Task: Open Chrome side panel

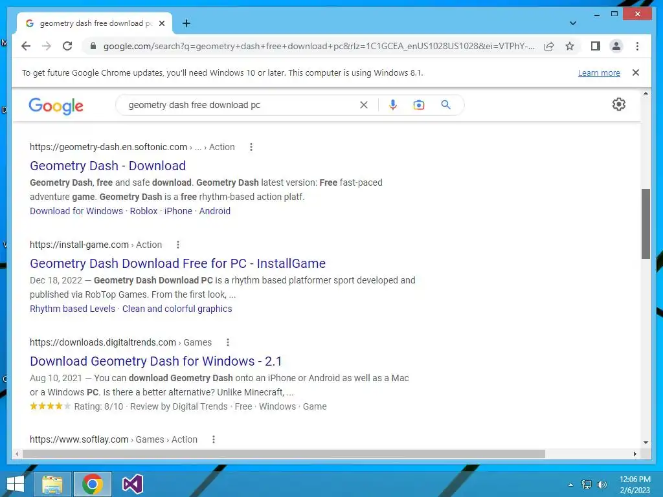Action: 596,46
